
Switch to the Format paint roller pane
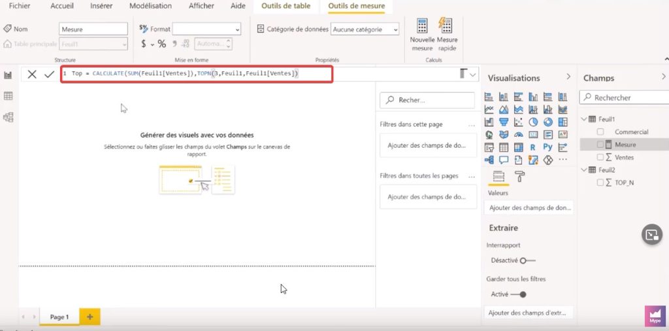point(519,177)
